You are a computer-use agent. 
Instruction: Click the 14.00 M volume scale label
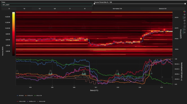(x=7, y=17)
